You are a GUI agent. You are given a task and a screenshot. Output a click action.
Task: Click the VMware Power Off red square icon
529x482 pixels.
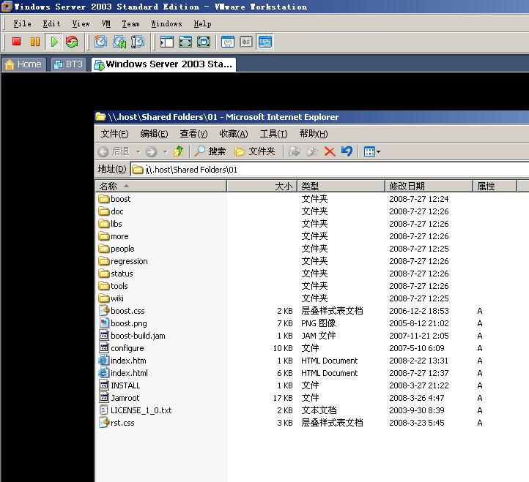[x=16, y=42]
